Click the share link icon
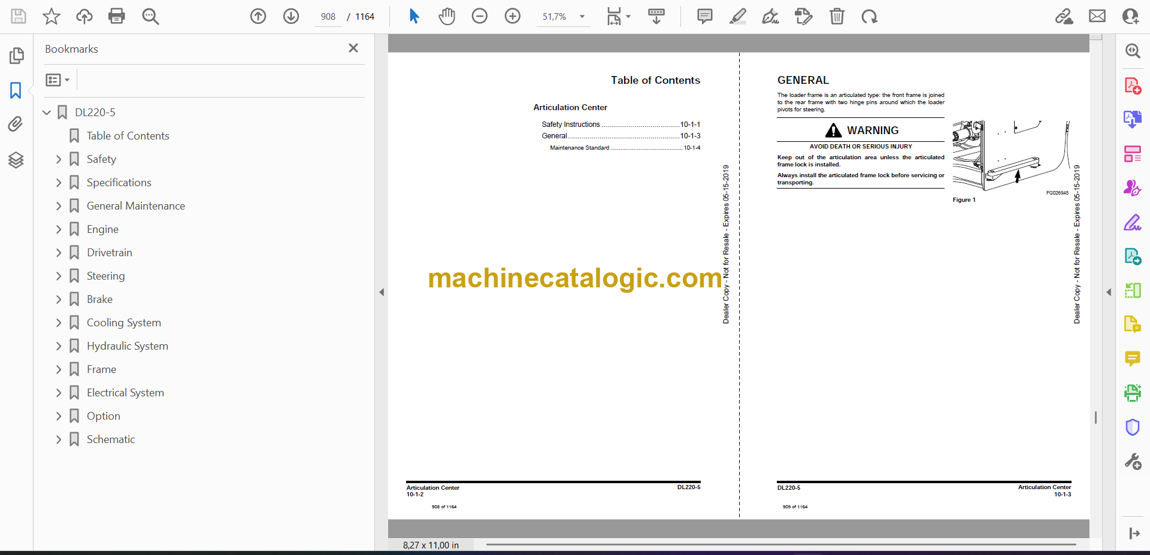 (1064, 16)
